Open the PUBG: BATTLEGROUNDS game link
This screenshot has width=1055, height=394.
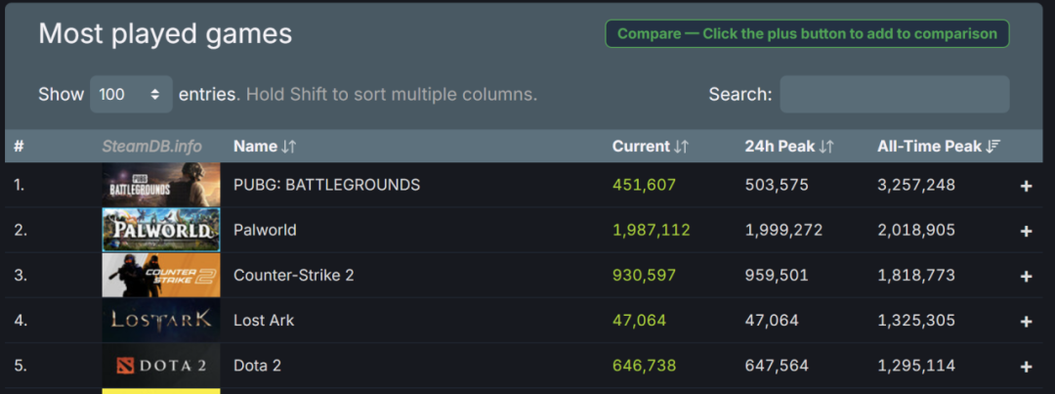pos(326,185)
